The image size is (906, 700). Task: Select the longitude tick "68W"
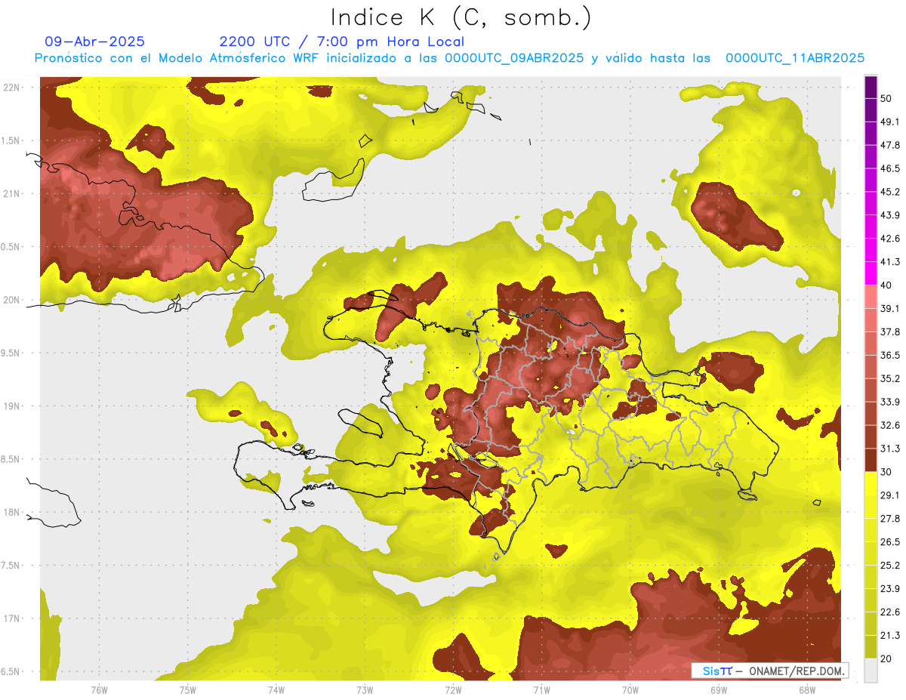[807, 689]
